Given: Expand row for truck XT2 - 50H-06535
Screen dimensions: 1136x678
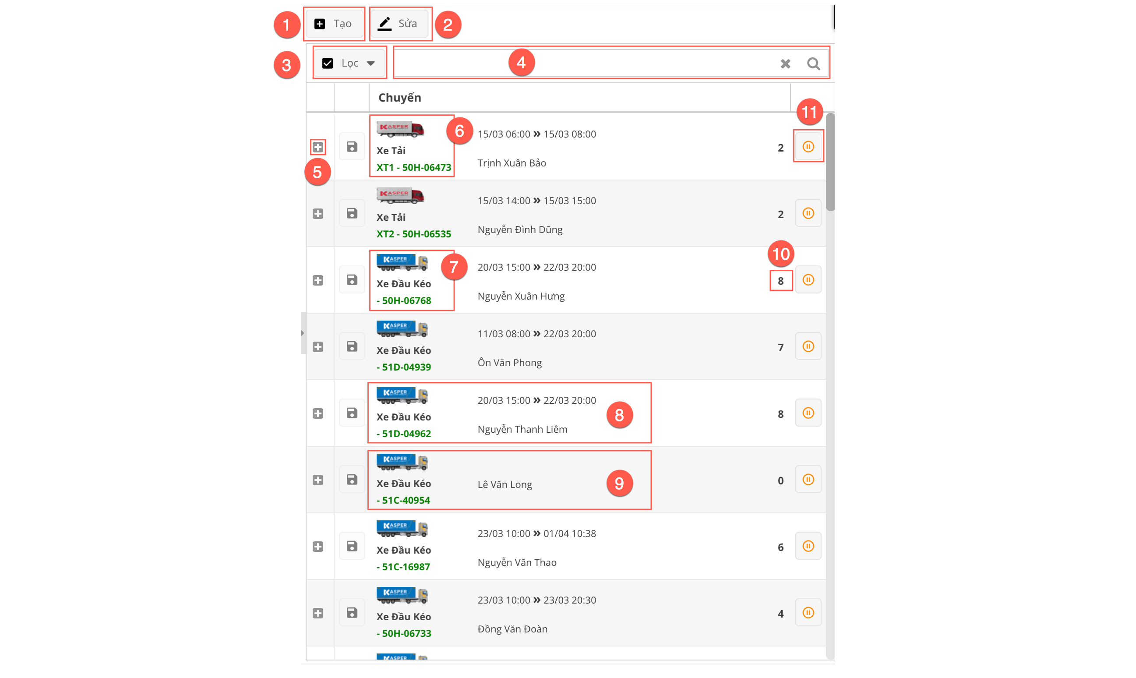Looking at the screenshot, I should click(x=318, y=214).
